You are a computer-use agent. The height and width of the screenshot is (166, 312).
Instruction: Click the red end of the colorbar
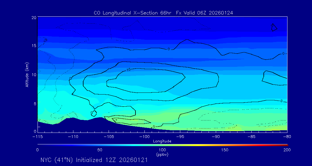pos(285,145)
